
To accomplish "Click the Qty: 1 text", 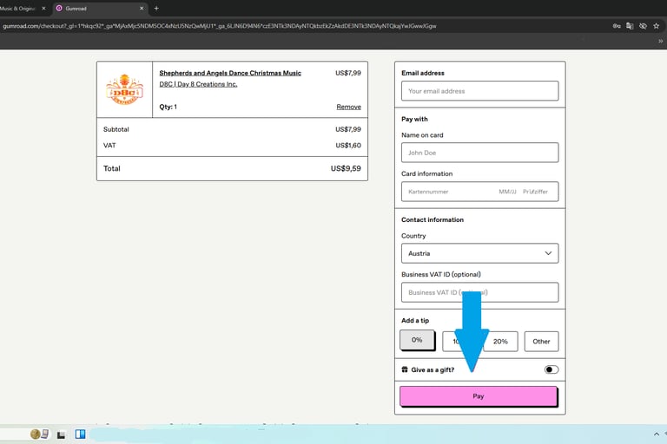I will pos(168,107).
